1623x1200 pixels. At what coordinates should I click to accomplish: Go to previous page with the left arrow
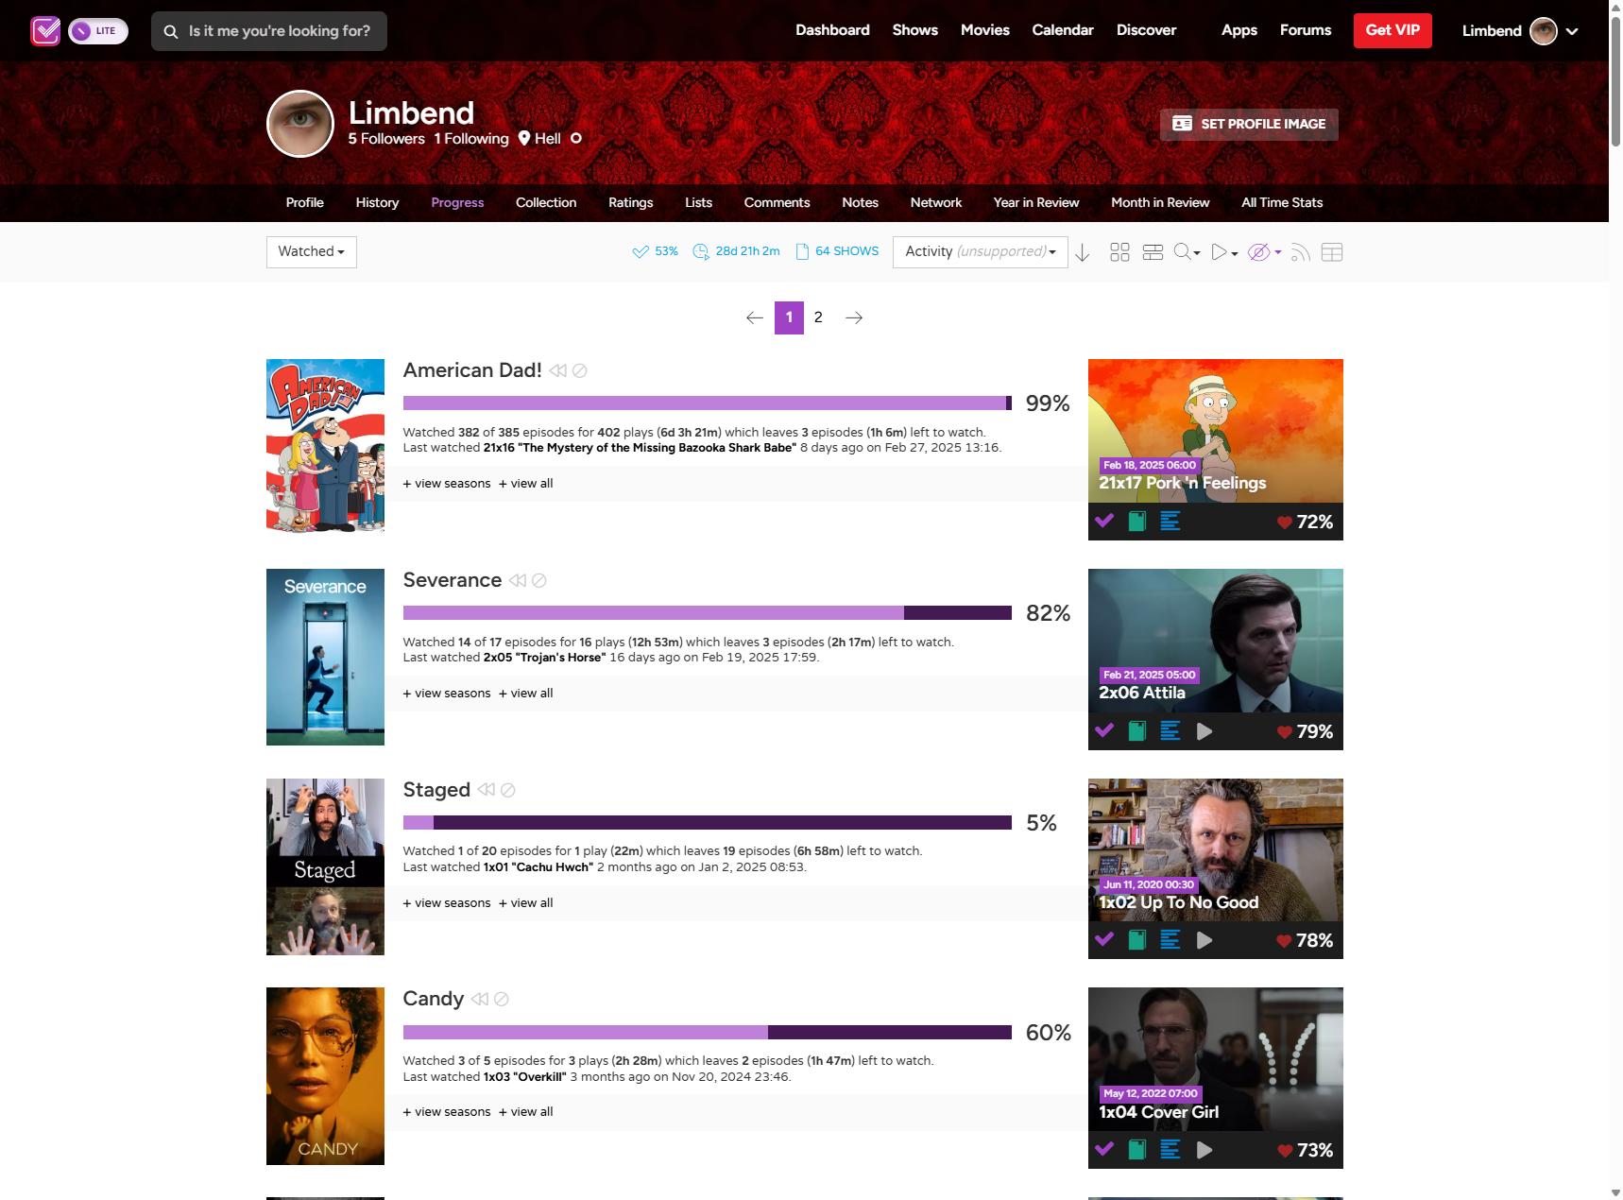tap(754, 317)
